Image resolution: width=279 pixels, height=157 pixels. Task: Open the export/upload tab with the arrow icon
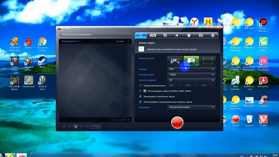click(x=165, y=35)
